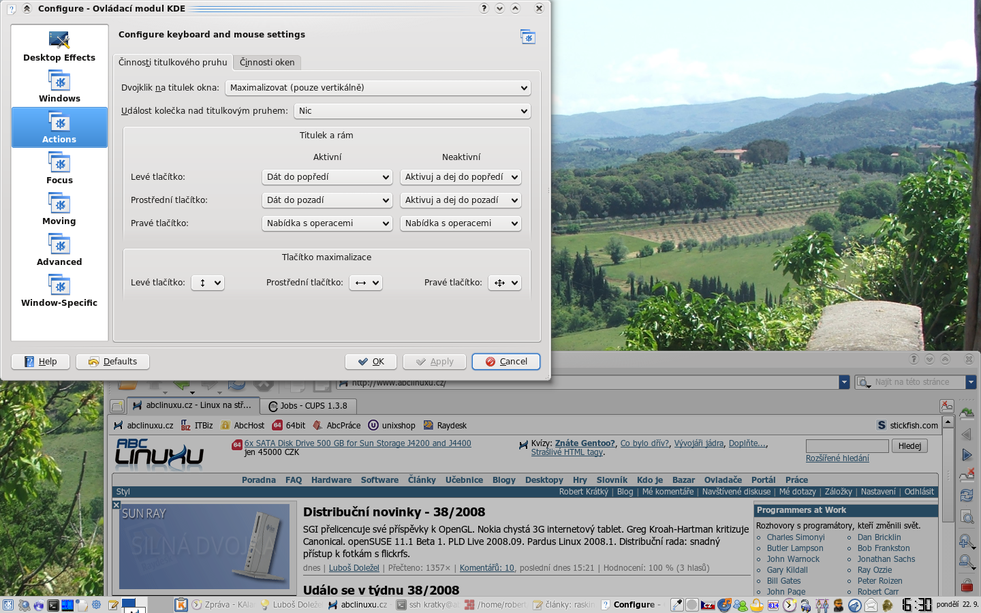Open the Raydesk bookmark
981x613 pixels.
445,425
